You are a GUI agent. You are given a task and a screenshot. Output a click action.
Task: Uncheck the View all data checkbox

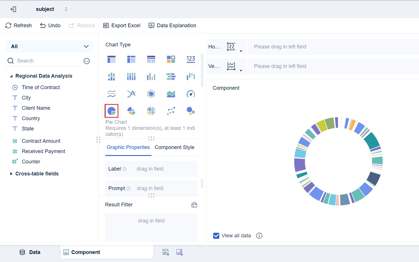click(x=216, y=236)
